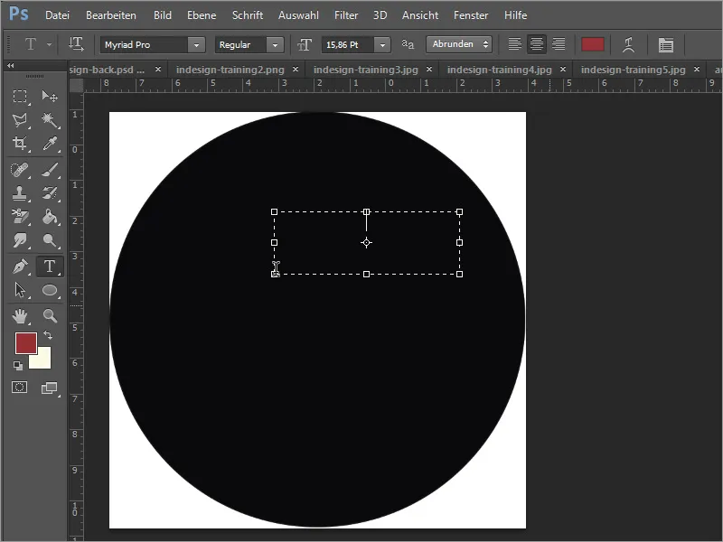Open the Type tool preset picker
The width and height of the screenshot is (723, 542).
point(49,44)
